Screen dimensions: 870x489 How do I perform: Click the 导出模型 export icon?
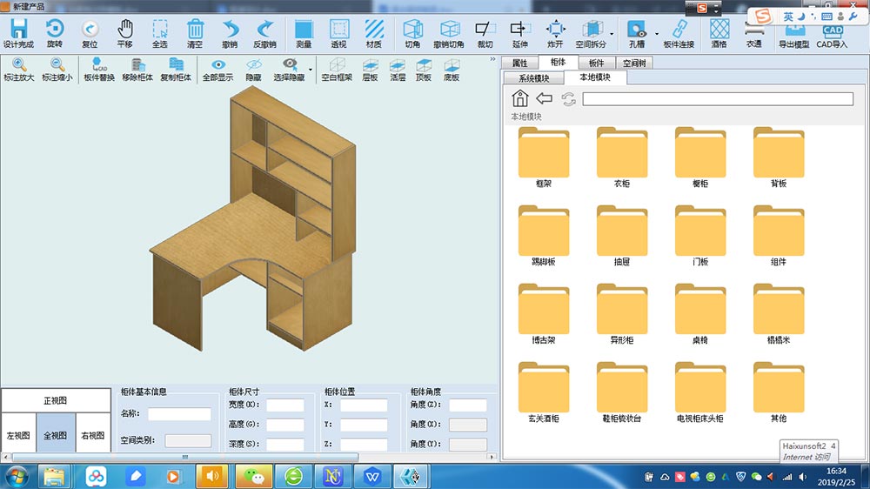tap(794, 30)
